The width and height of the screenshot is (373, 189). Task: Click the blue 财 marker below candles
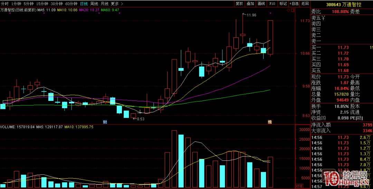[105, 122]
